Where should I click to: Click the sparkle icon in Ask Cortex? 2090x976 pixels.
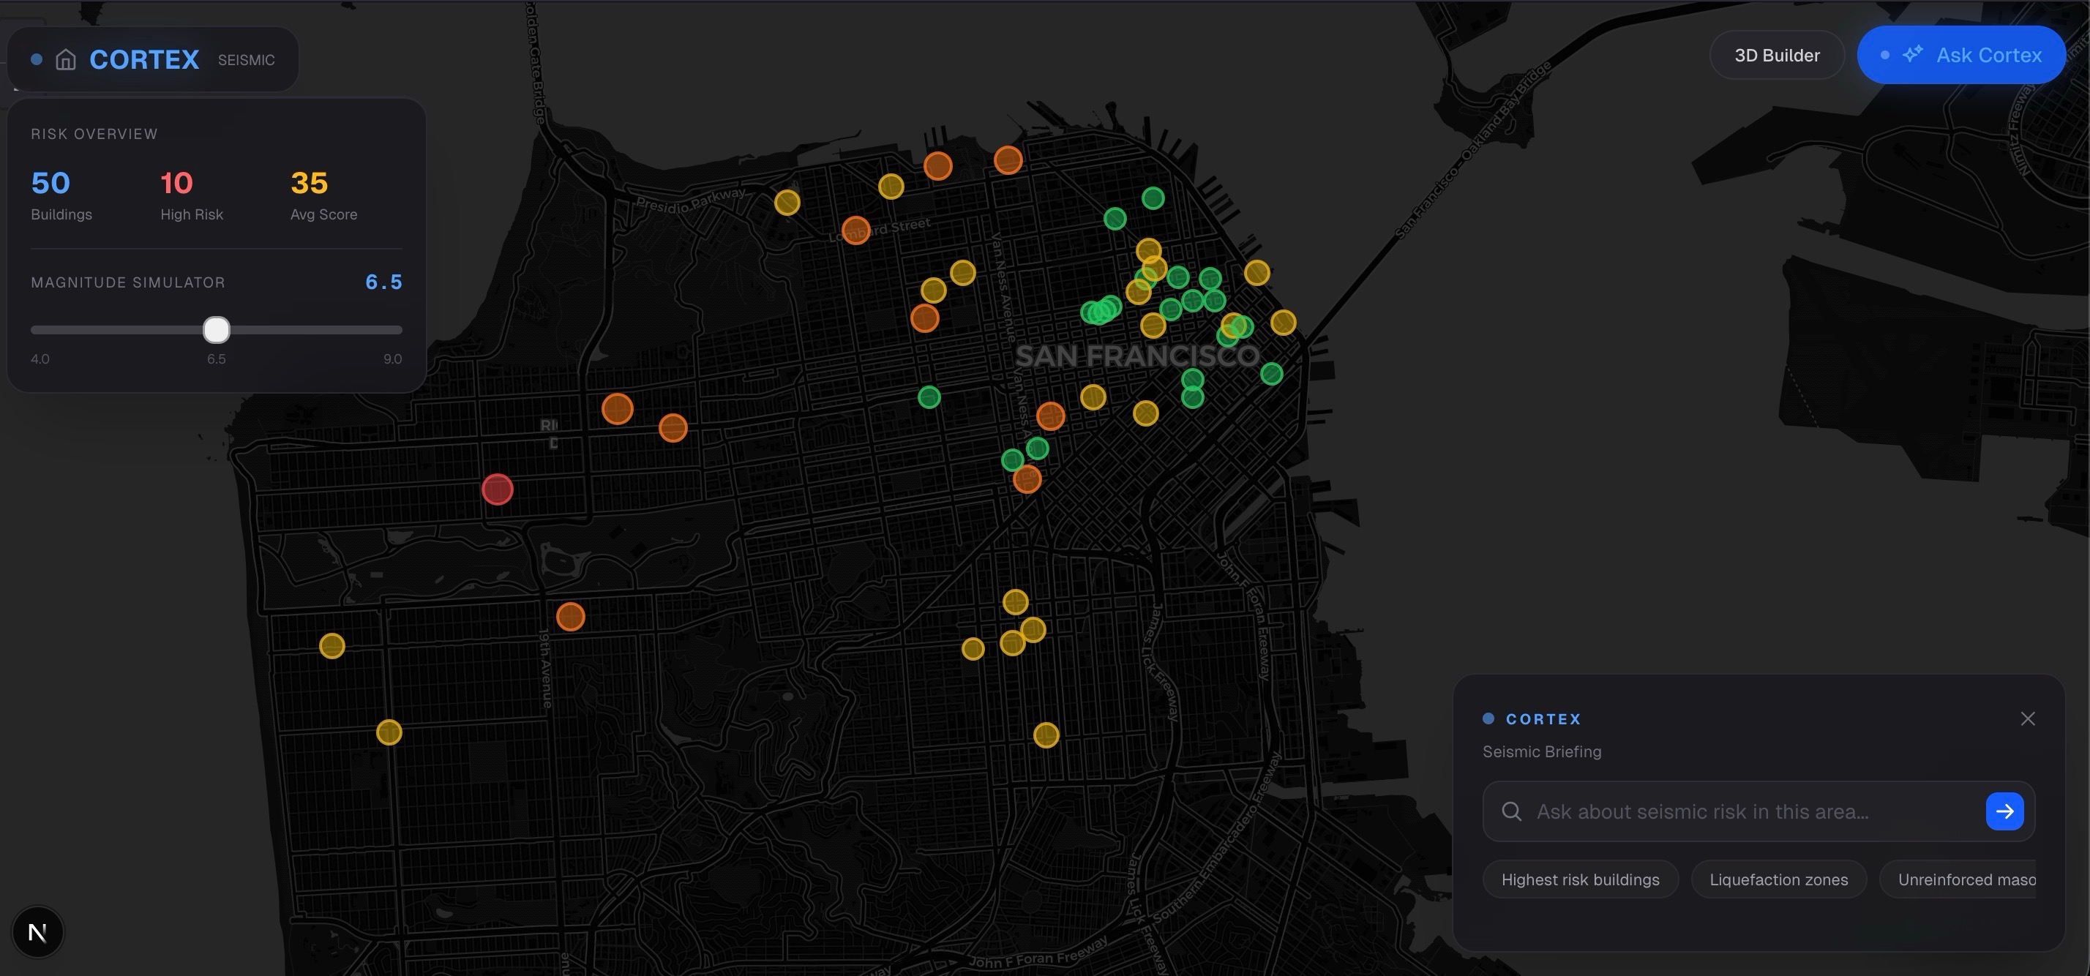(x=1912, y=54)
